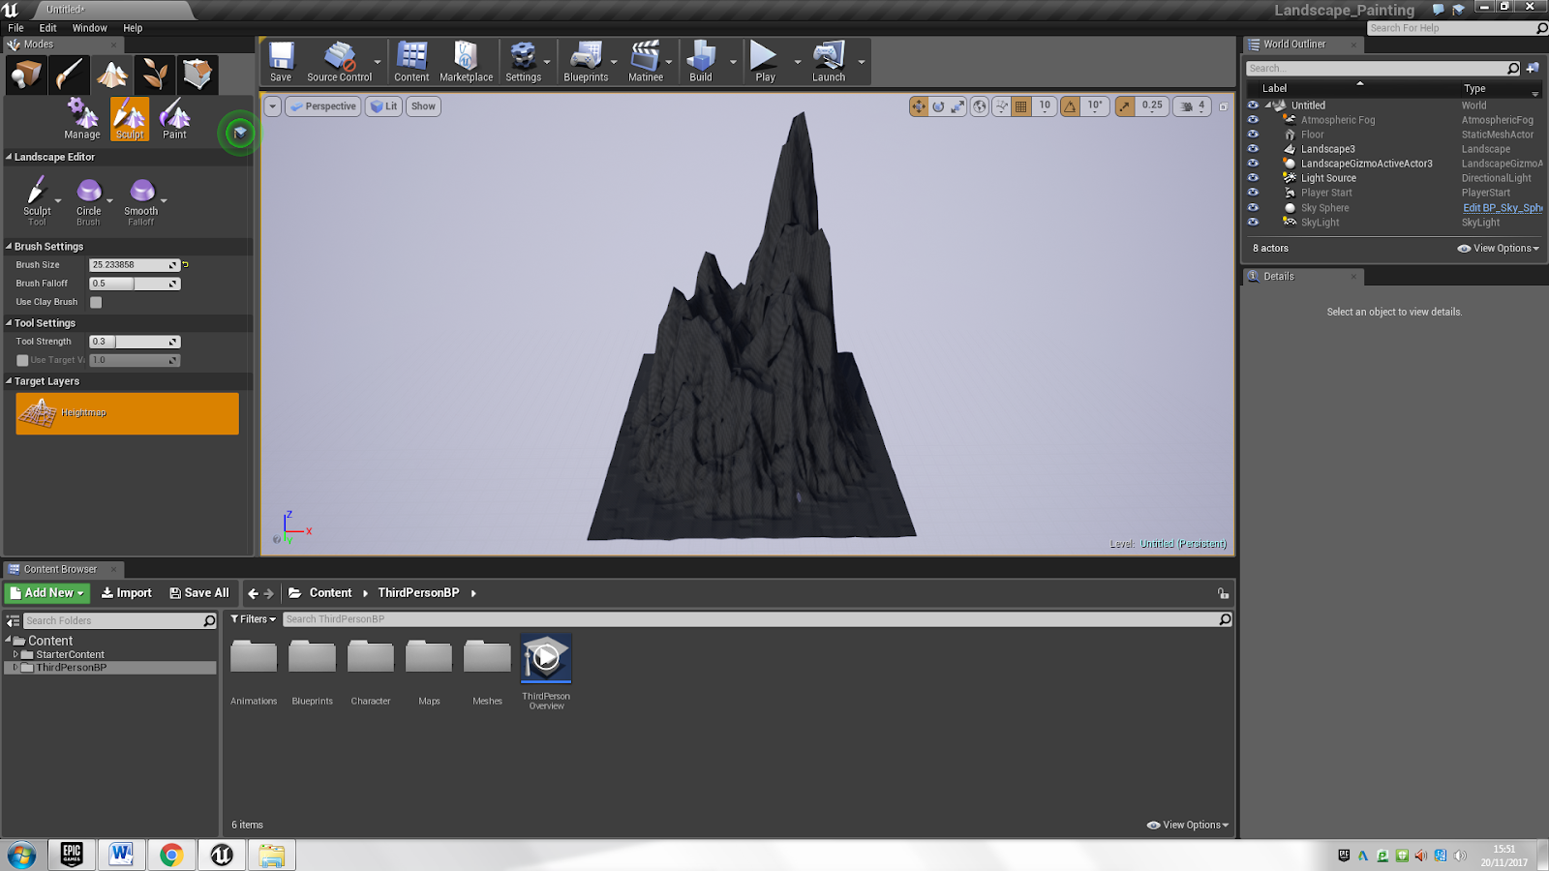
Task: Open Launch options dropdown arrow
Action: [x=861, y=63]
